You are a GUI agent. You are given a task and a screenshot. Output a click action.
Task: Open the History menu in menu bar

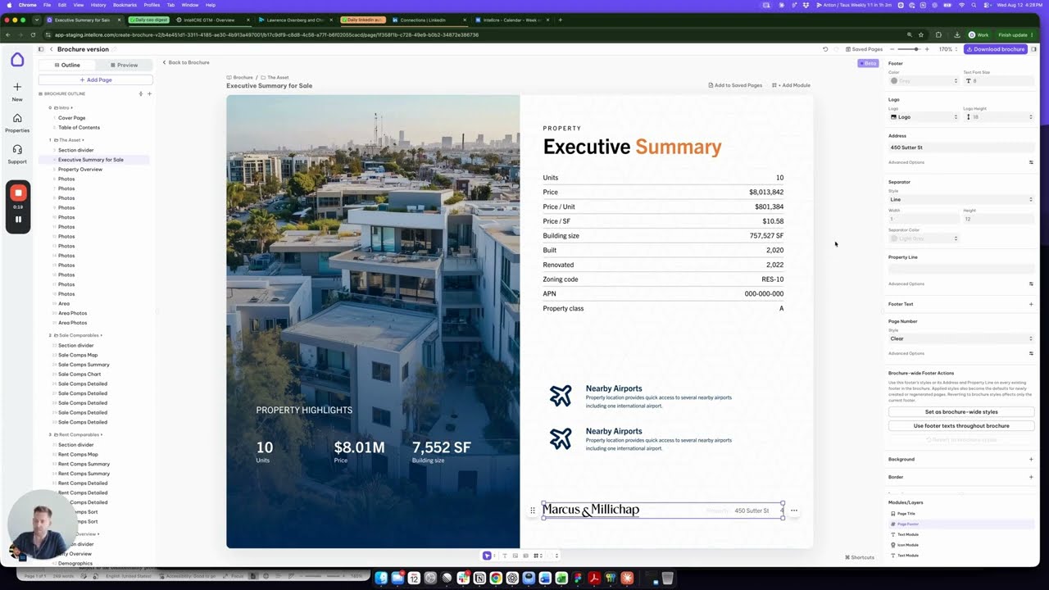(98, 5)
